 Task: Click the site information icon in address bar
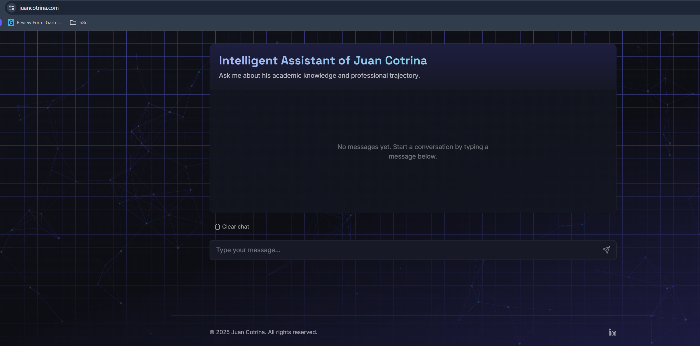tap(11, 8)
